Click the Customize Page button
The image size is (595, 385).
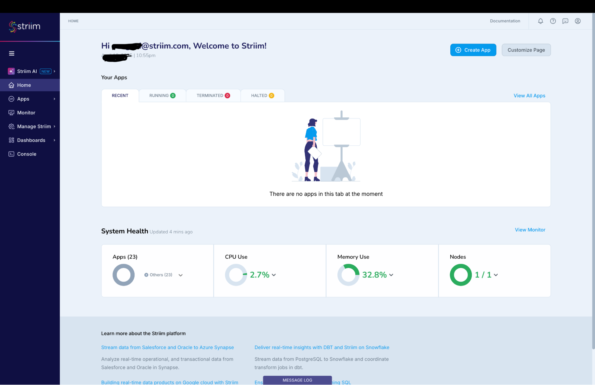coord(526,50)
